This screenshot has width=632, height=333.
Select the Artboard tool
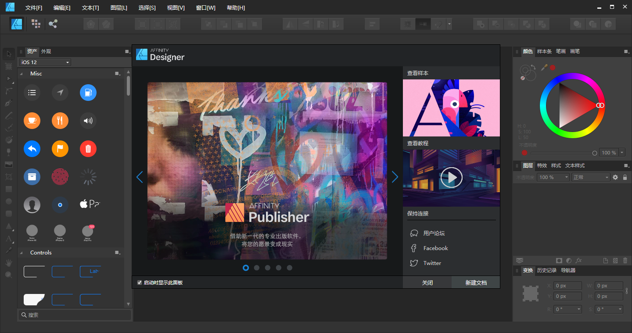coord(9,66)
